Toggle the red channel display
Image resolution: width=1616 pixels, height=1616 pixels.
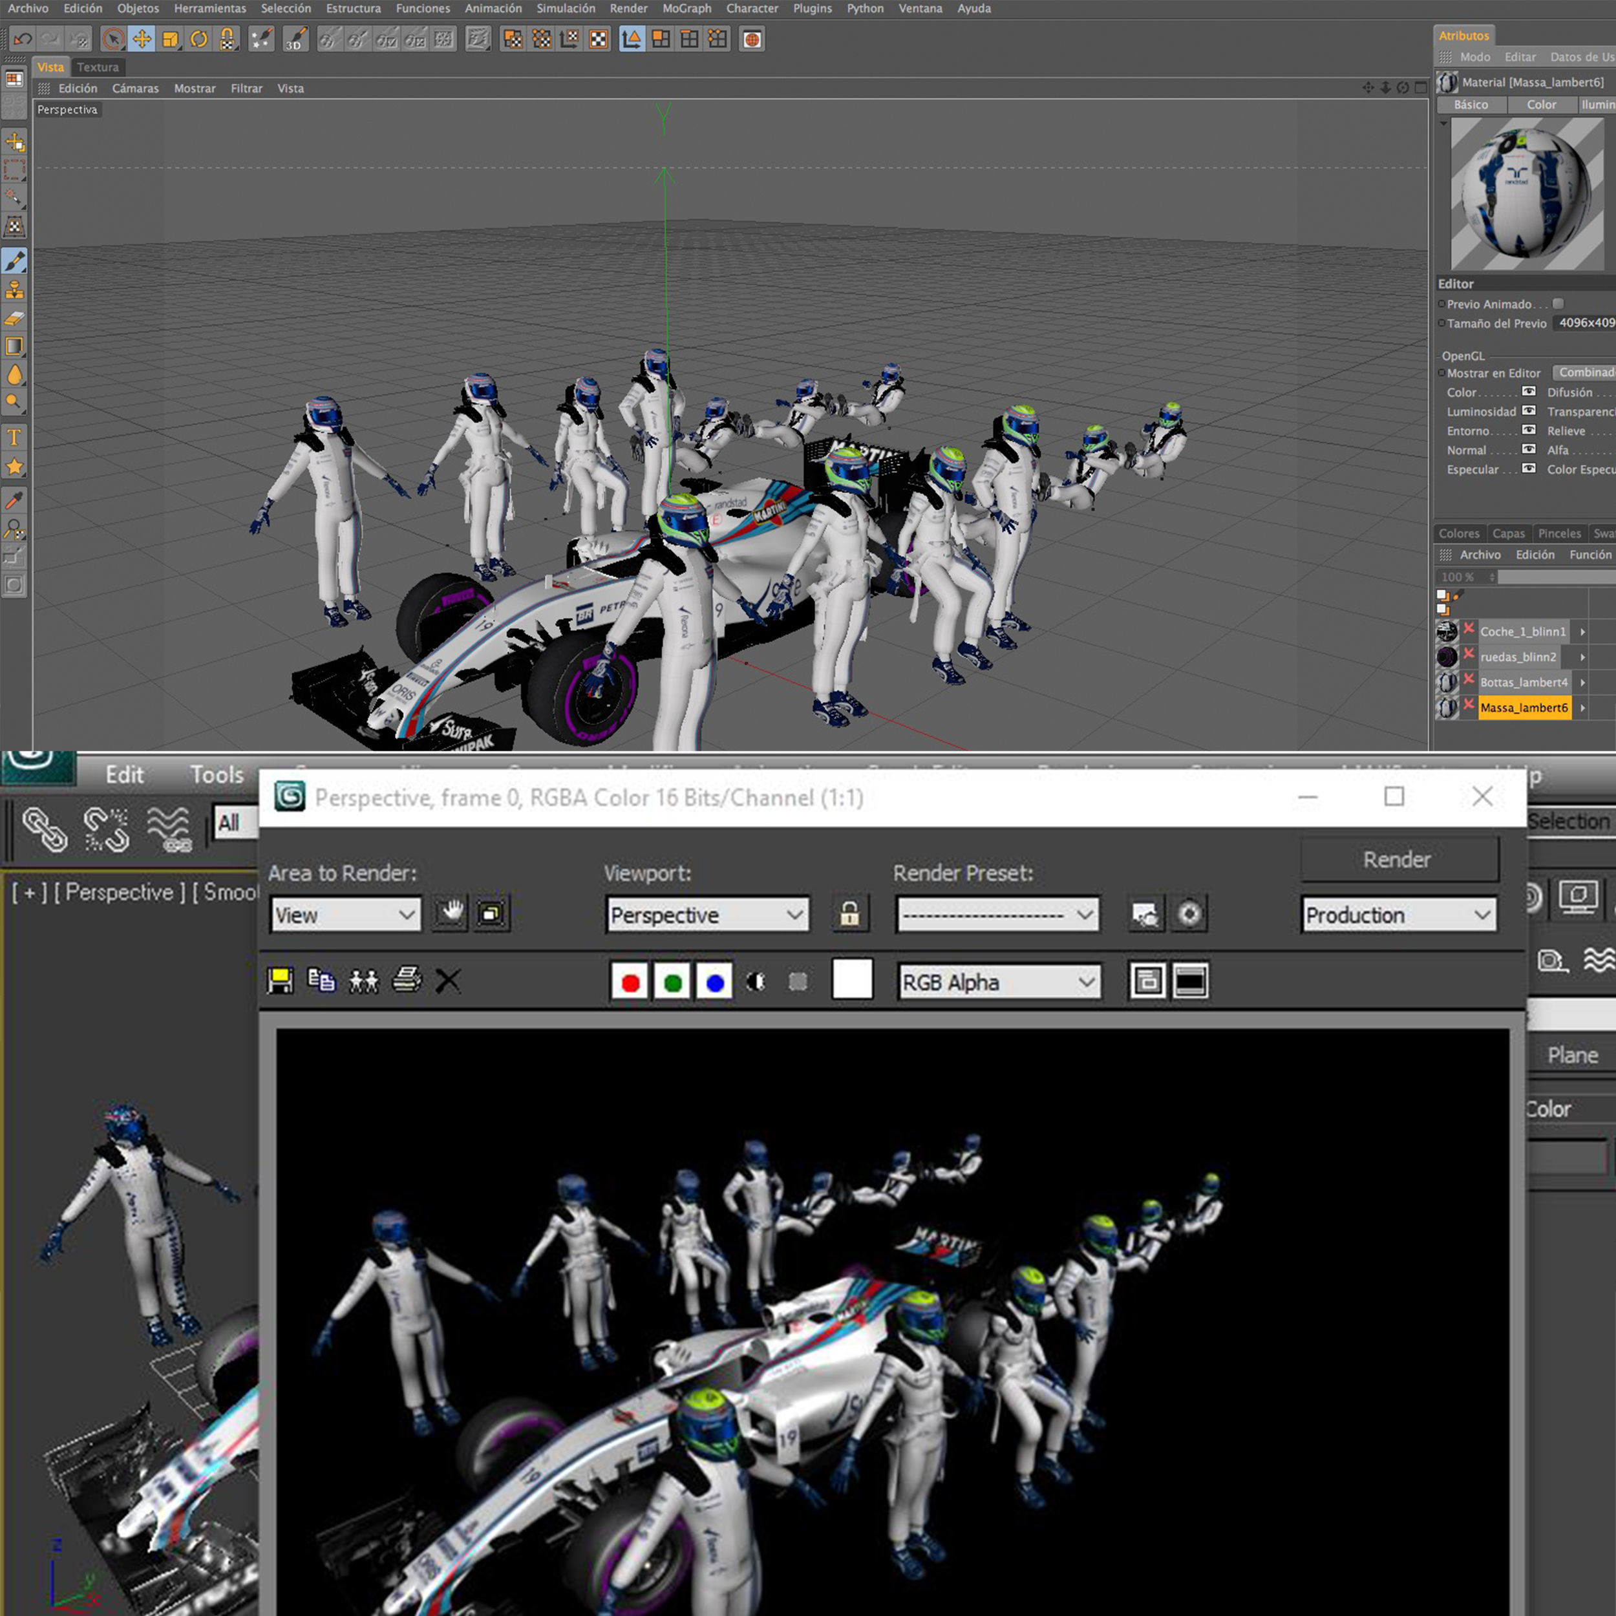coord(631,982)
